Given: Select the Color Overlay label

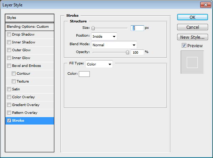Looking at the screenshot, I should 23,97.
